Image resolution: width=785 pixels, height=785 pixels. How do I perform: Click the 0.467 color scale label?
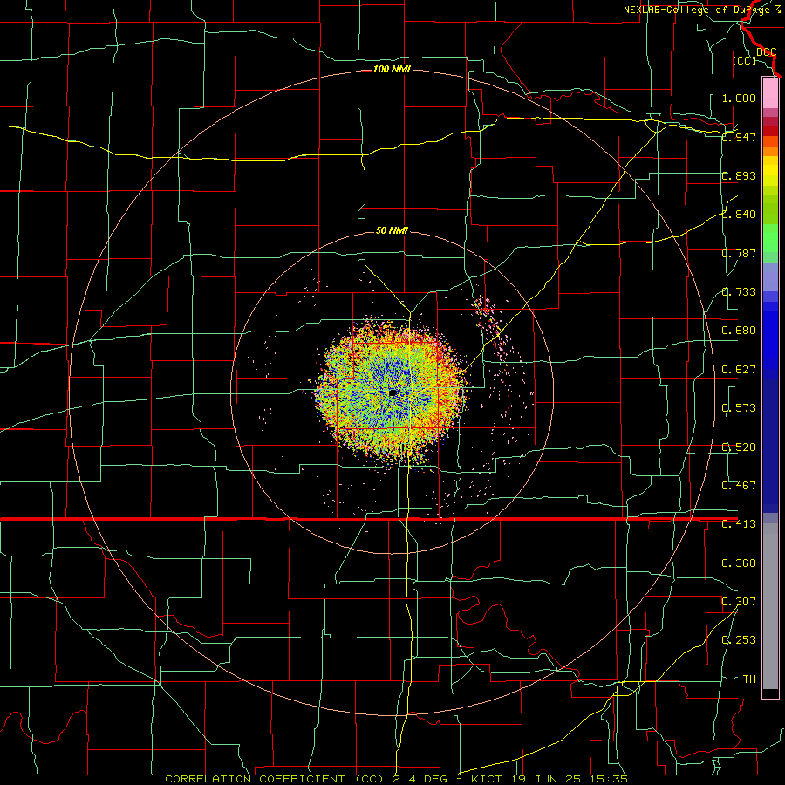point(739,486)
